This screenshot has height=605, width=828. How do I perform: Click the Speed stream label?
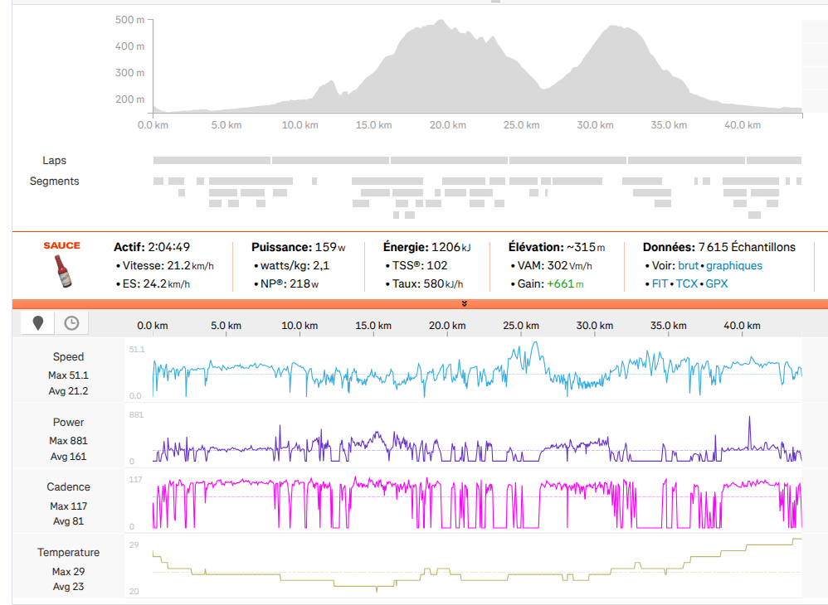[68, 356]
